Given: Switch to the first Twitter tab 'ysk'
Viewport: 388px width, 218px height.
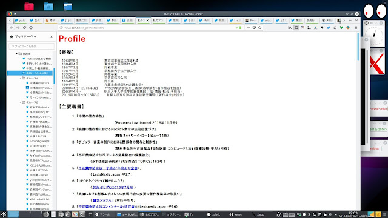Looking at the screenshot, I should pyautogui.click(x=20, y=20).
